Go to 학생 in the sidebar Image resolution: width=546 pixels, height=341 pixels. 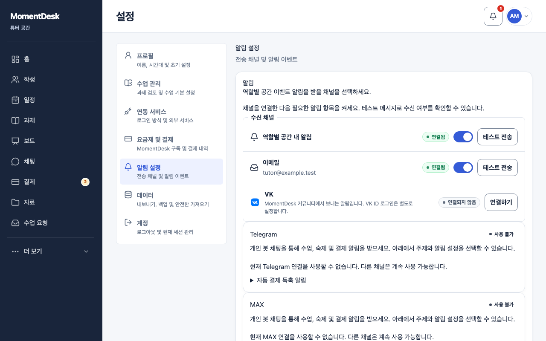tap(51, 80)
